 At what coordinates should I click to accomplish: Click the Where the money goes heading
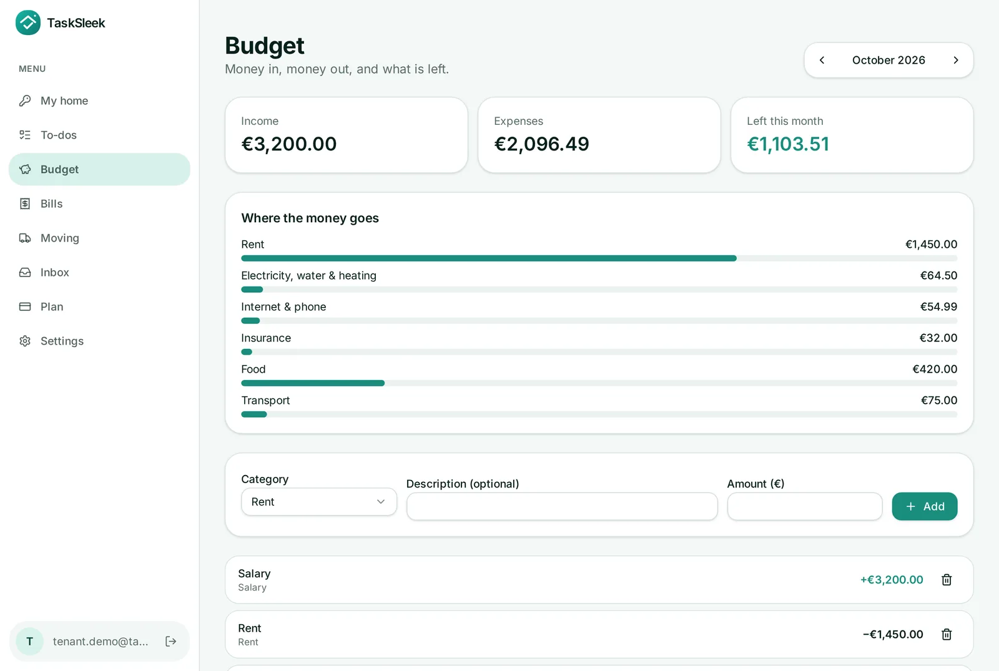point(310,218)
